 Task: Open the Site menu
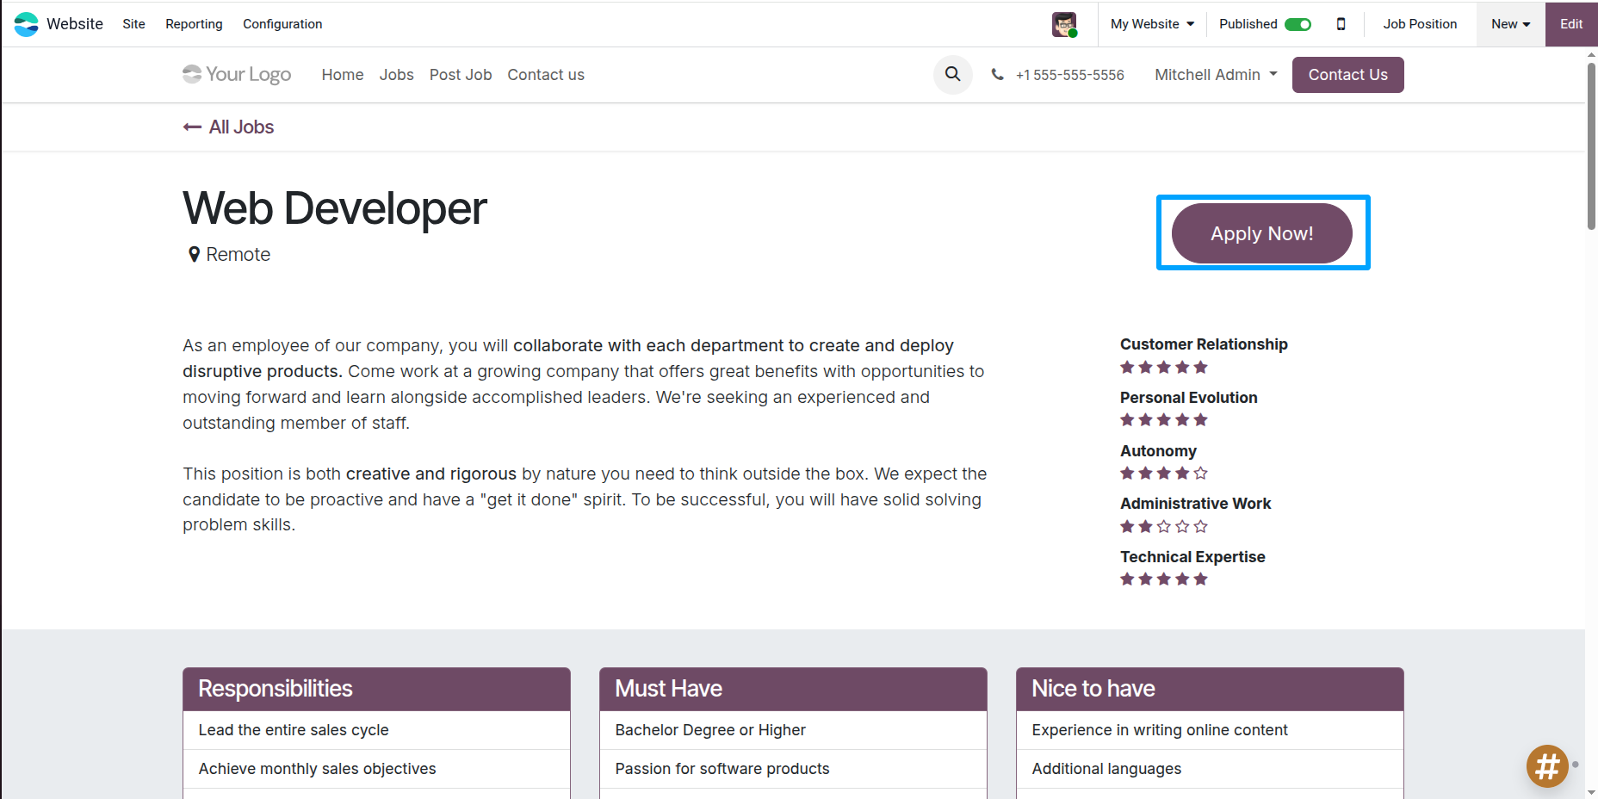coord(133,24)
